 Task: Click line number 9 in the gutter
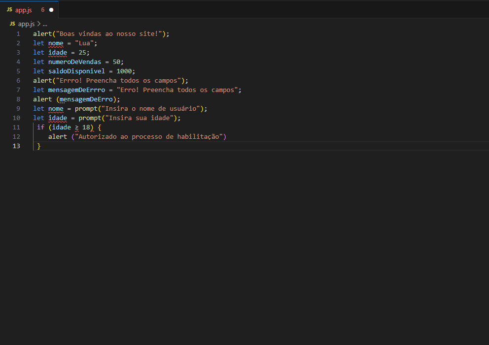click(x=18, y=108)
